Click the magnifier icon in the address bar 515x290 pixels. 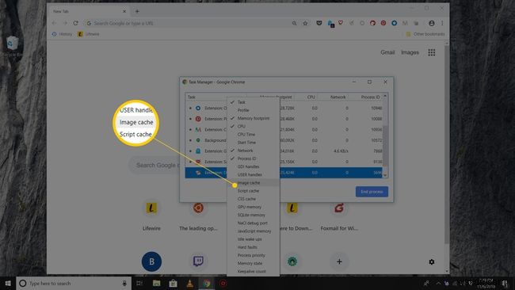point(294,23)
